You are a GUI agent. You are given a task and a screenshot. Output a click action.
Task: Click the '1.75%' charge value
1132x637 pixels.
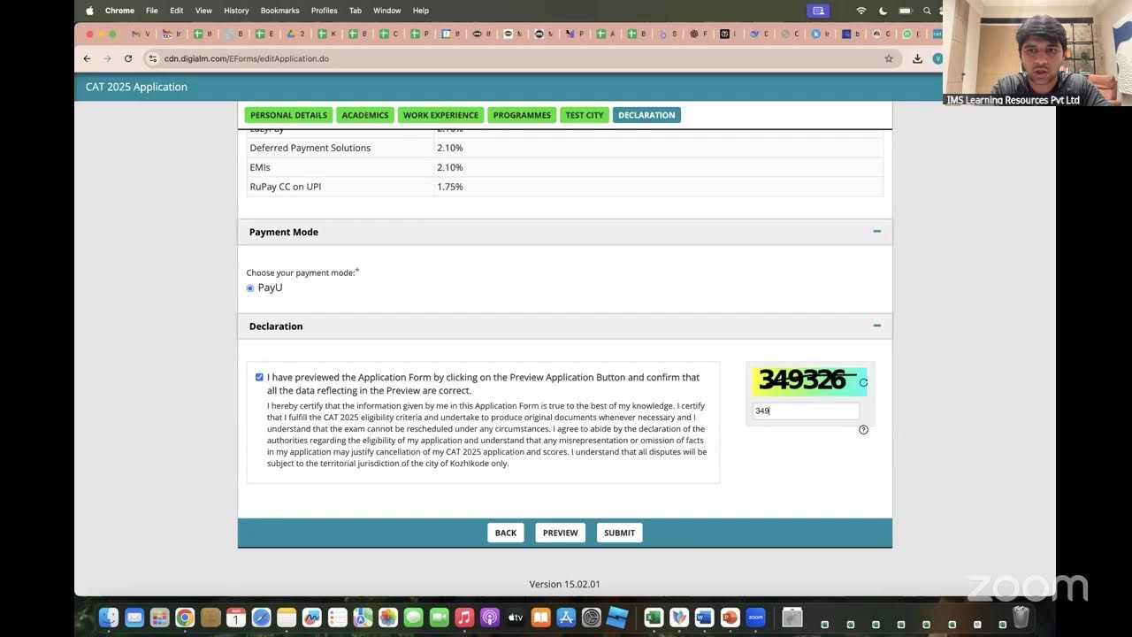pos(450,187)
